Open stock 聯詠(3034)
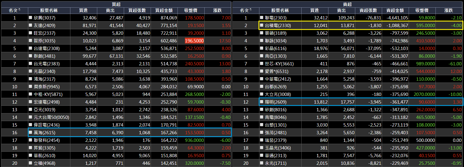464x167 pixels. [x=276, y=41]
